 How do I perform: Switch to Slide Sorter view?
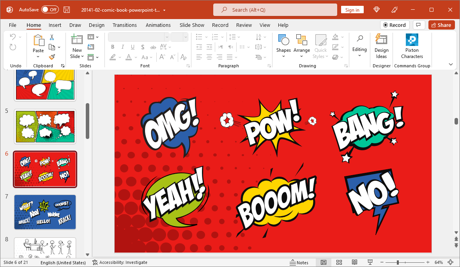click(339, 262)
